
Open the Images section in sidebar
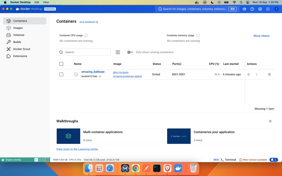(x=18, y=28)
